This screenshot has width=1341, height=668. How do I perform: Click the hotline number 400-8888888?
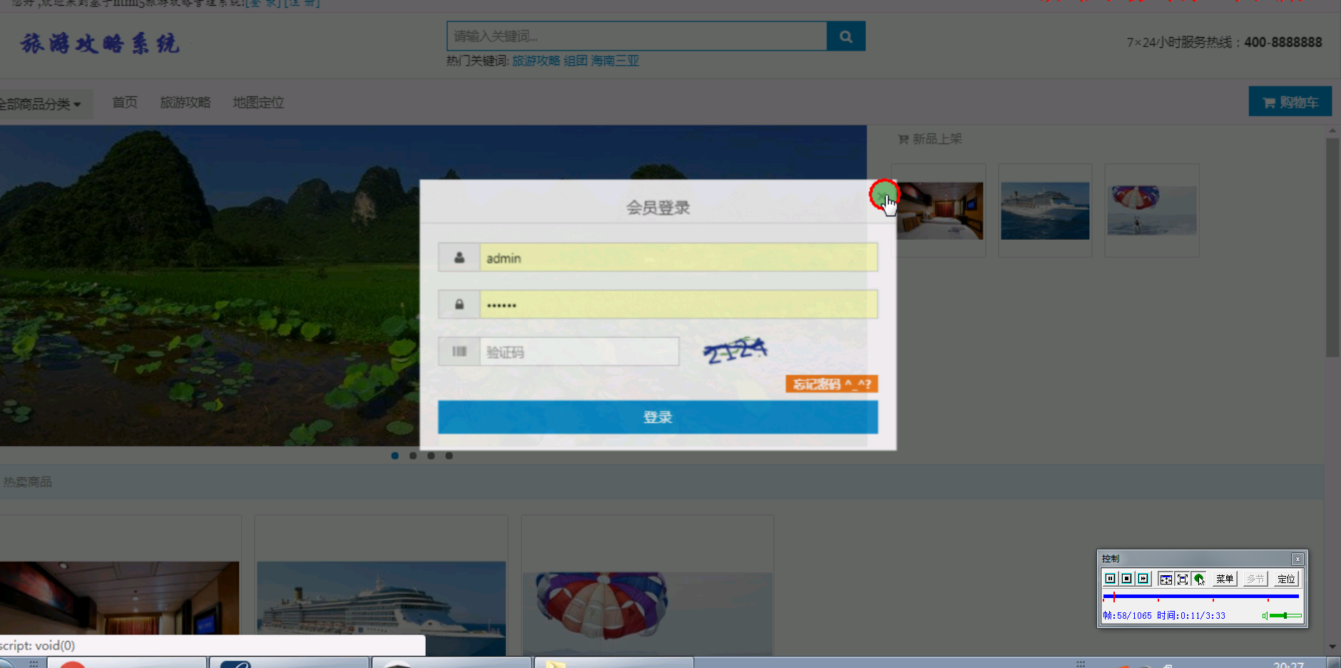(1283, 42)
